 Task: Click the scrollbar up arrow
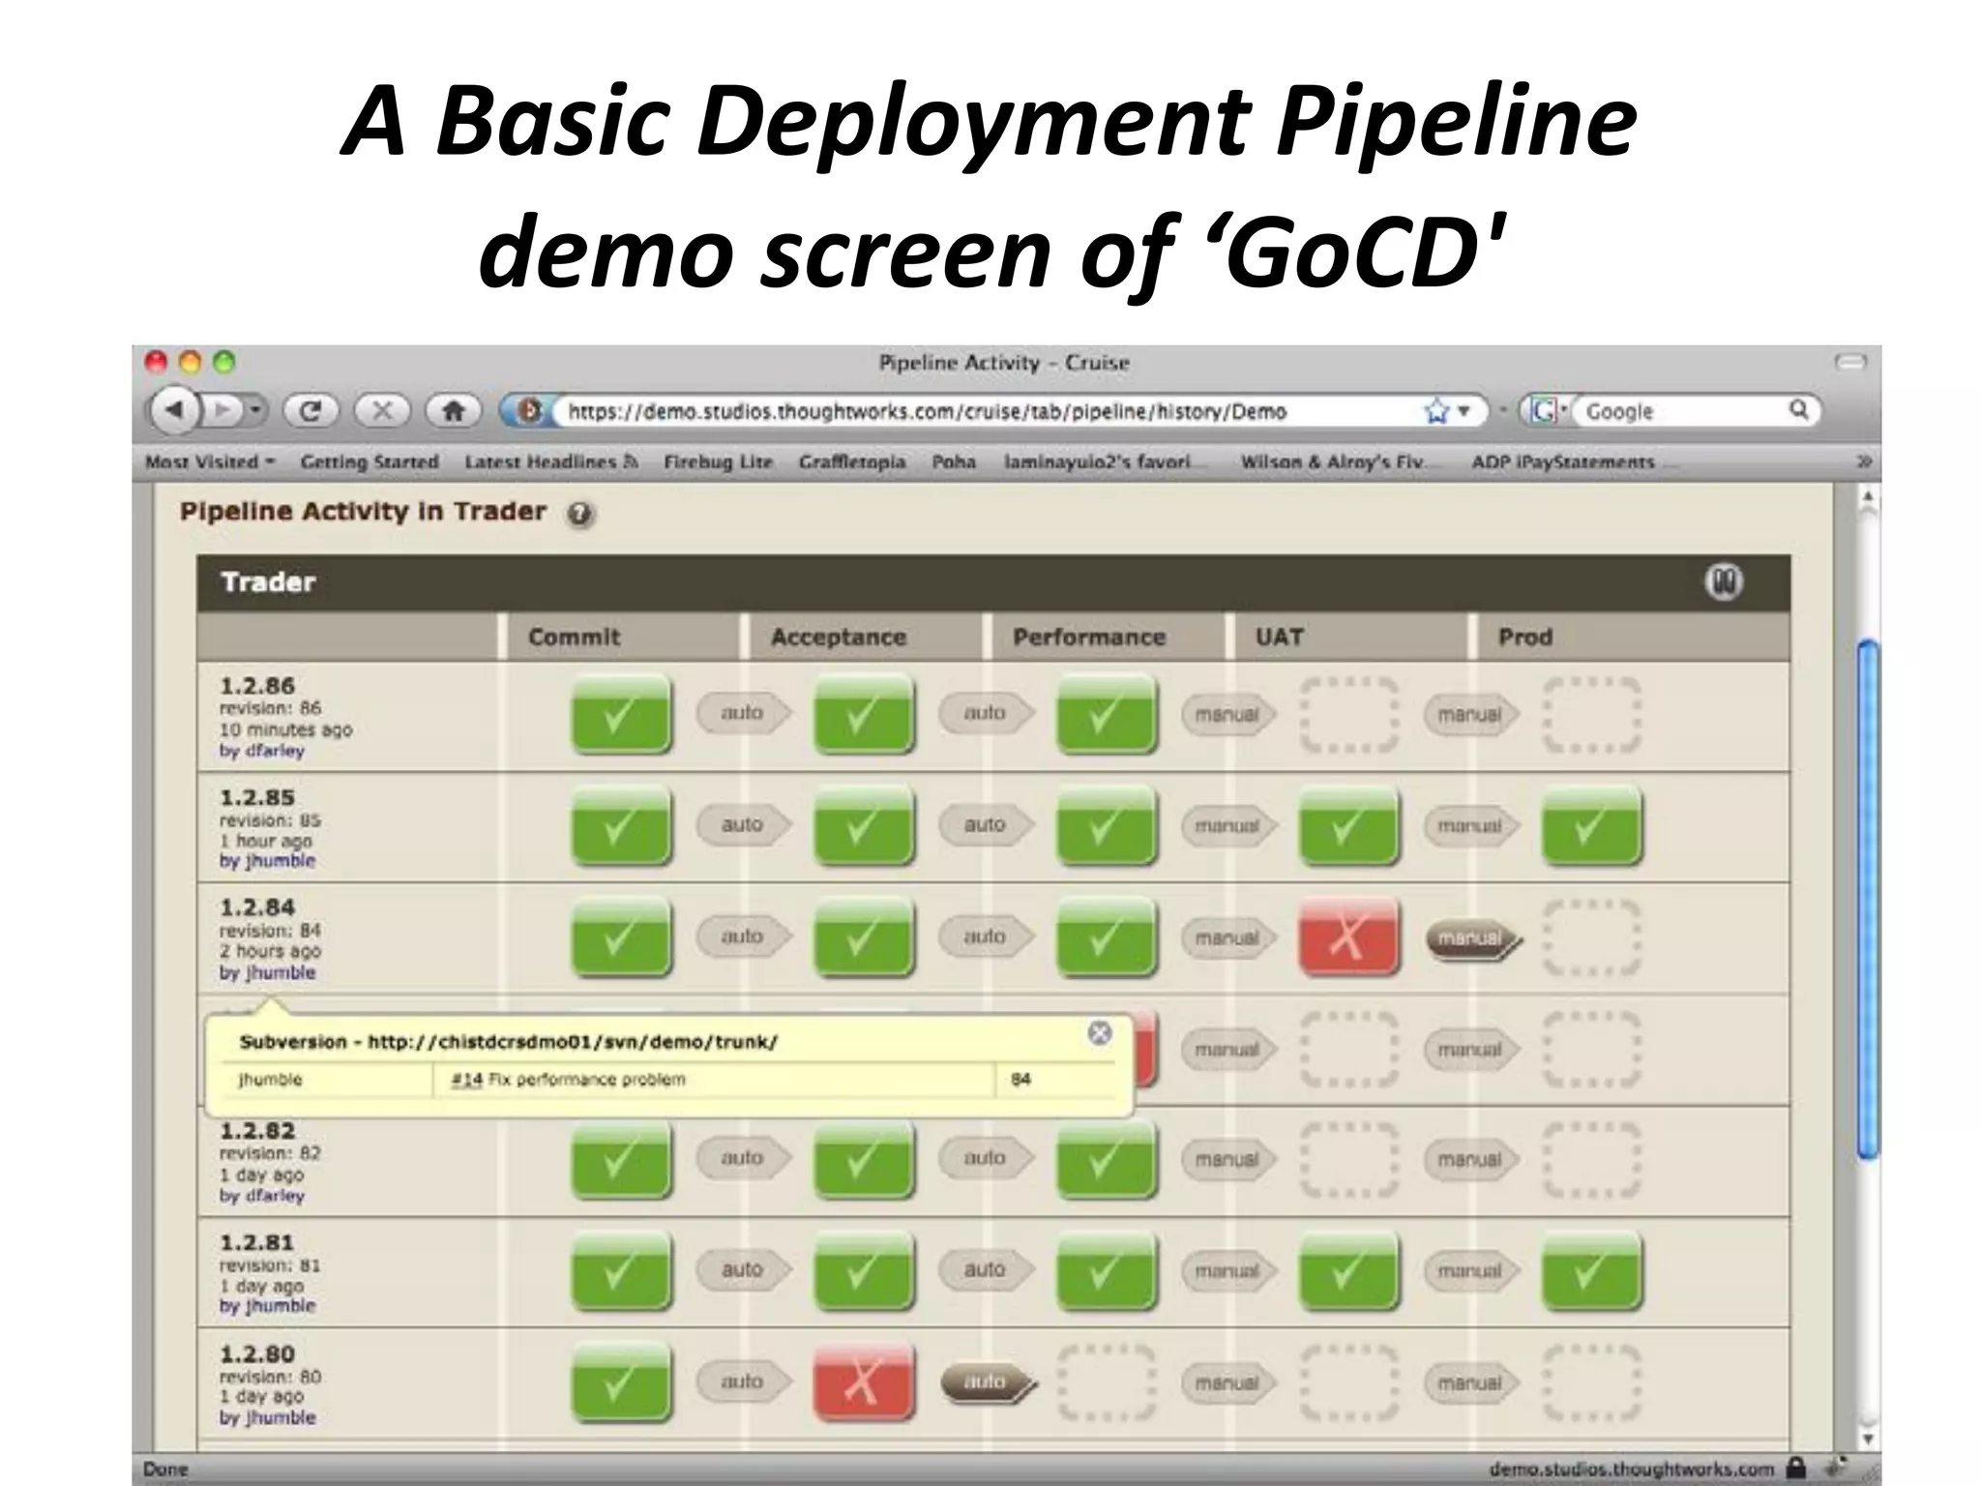pos(1868,497)
